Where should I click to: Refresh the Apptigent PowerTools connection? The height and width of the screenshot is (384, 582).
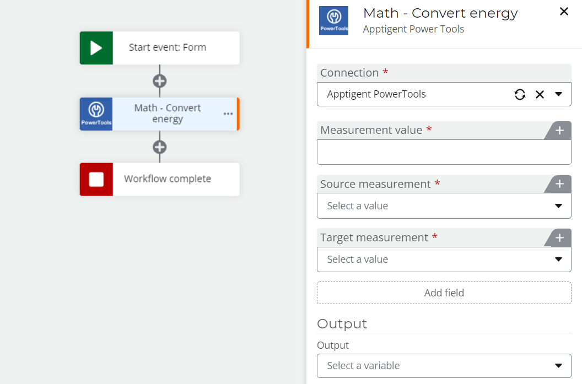[520, 94]
